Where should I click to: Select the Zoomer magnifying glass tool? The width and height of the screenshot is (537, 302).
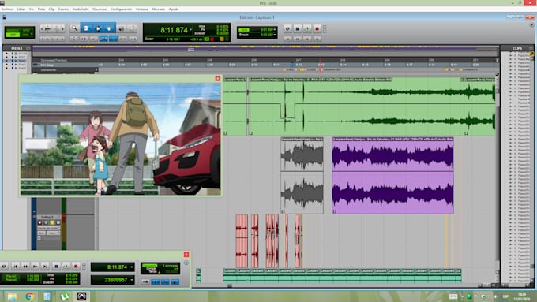coord(74,28)
